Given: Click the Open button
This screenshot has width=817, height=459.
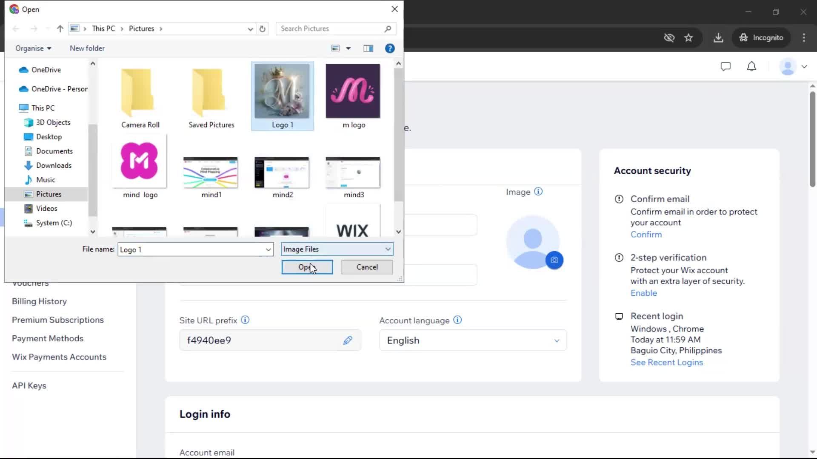Looking at the screenshot, I should (x=307, y=267).
